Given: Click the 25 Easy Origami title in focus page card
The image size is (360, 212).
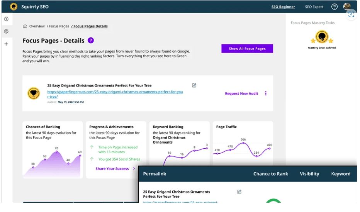Looking at the screenshot, I should 99,86.
